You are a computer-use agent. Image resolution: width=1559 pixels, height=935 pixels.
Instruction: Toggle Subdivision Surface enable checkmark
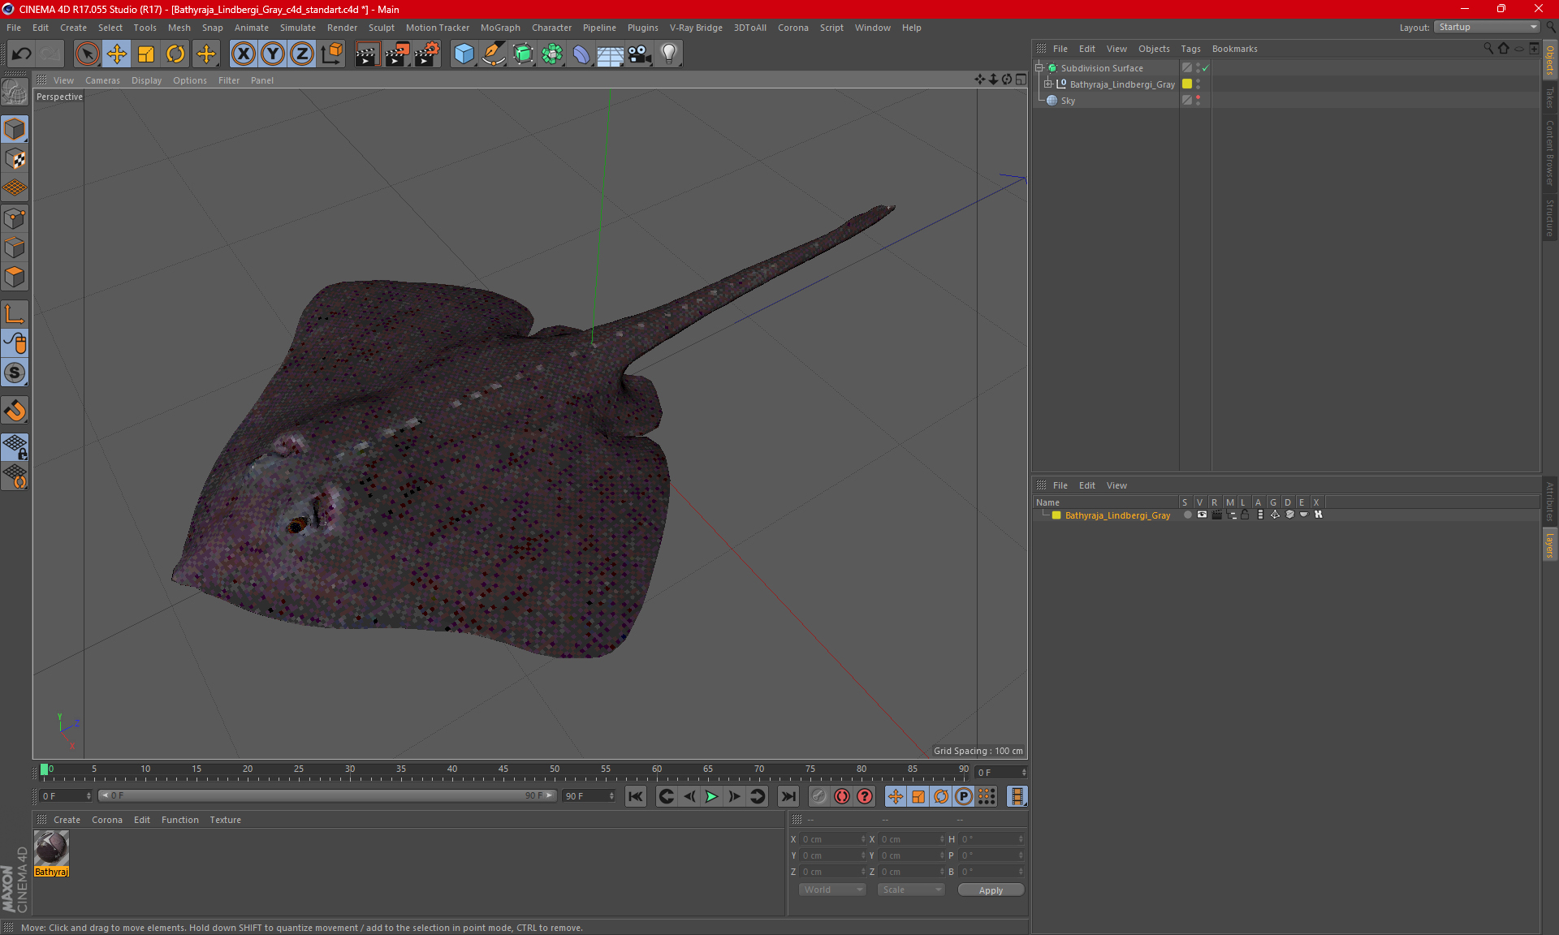tap(1206, 68)
